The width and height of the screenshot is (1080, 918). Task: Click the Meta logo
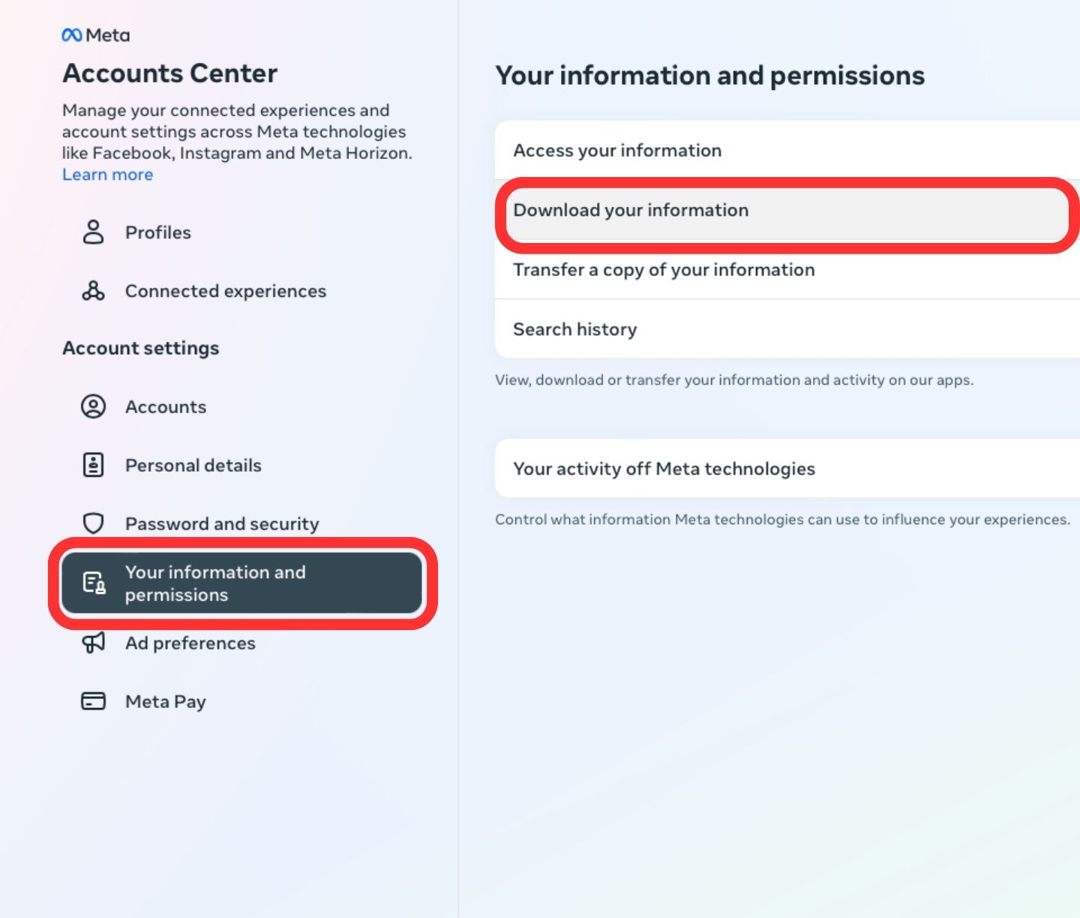(x=95, y=35)
